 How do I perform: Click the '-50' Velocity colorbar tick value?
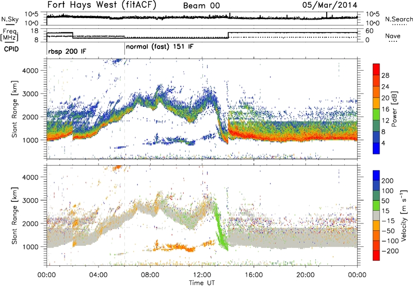click(x=388, y=231)
